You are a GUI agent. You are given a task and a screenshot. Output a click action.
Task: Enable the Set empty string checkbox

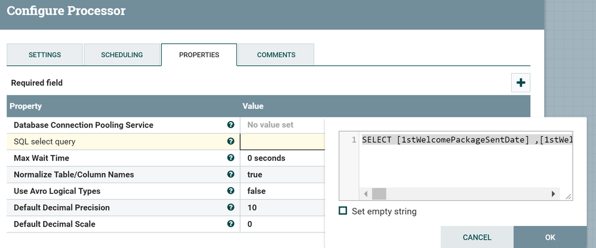[343, 211]
